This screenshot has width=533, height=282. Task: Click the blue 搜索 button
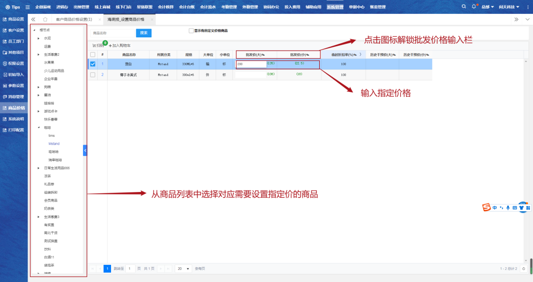click(144, 33)
